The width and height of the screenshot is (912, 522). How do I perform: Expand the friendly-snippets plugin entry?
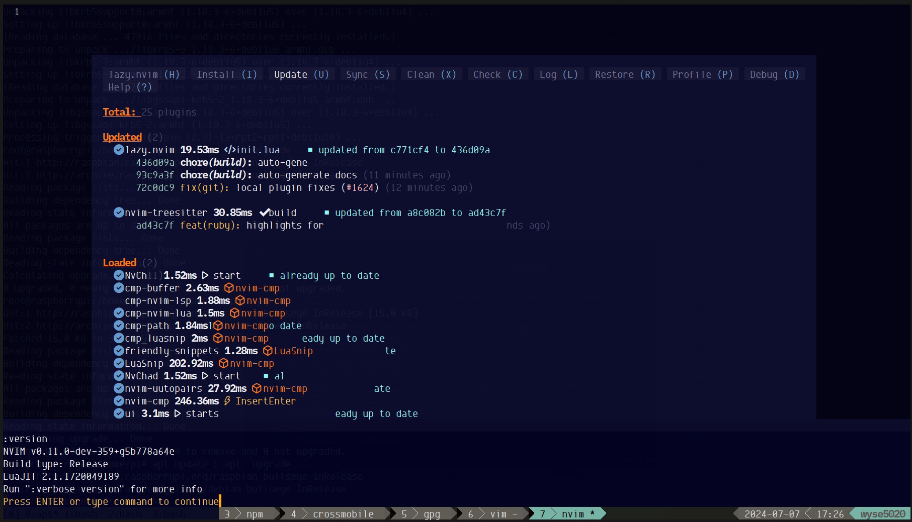[x=172, y=351]
